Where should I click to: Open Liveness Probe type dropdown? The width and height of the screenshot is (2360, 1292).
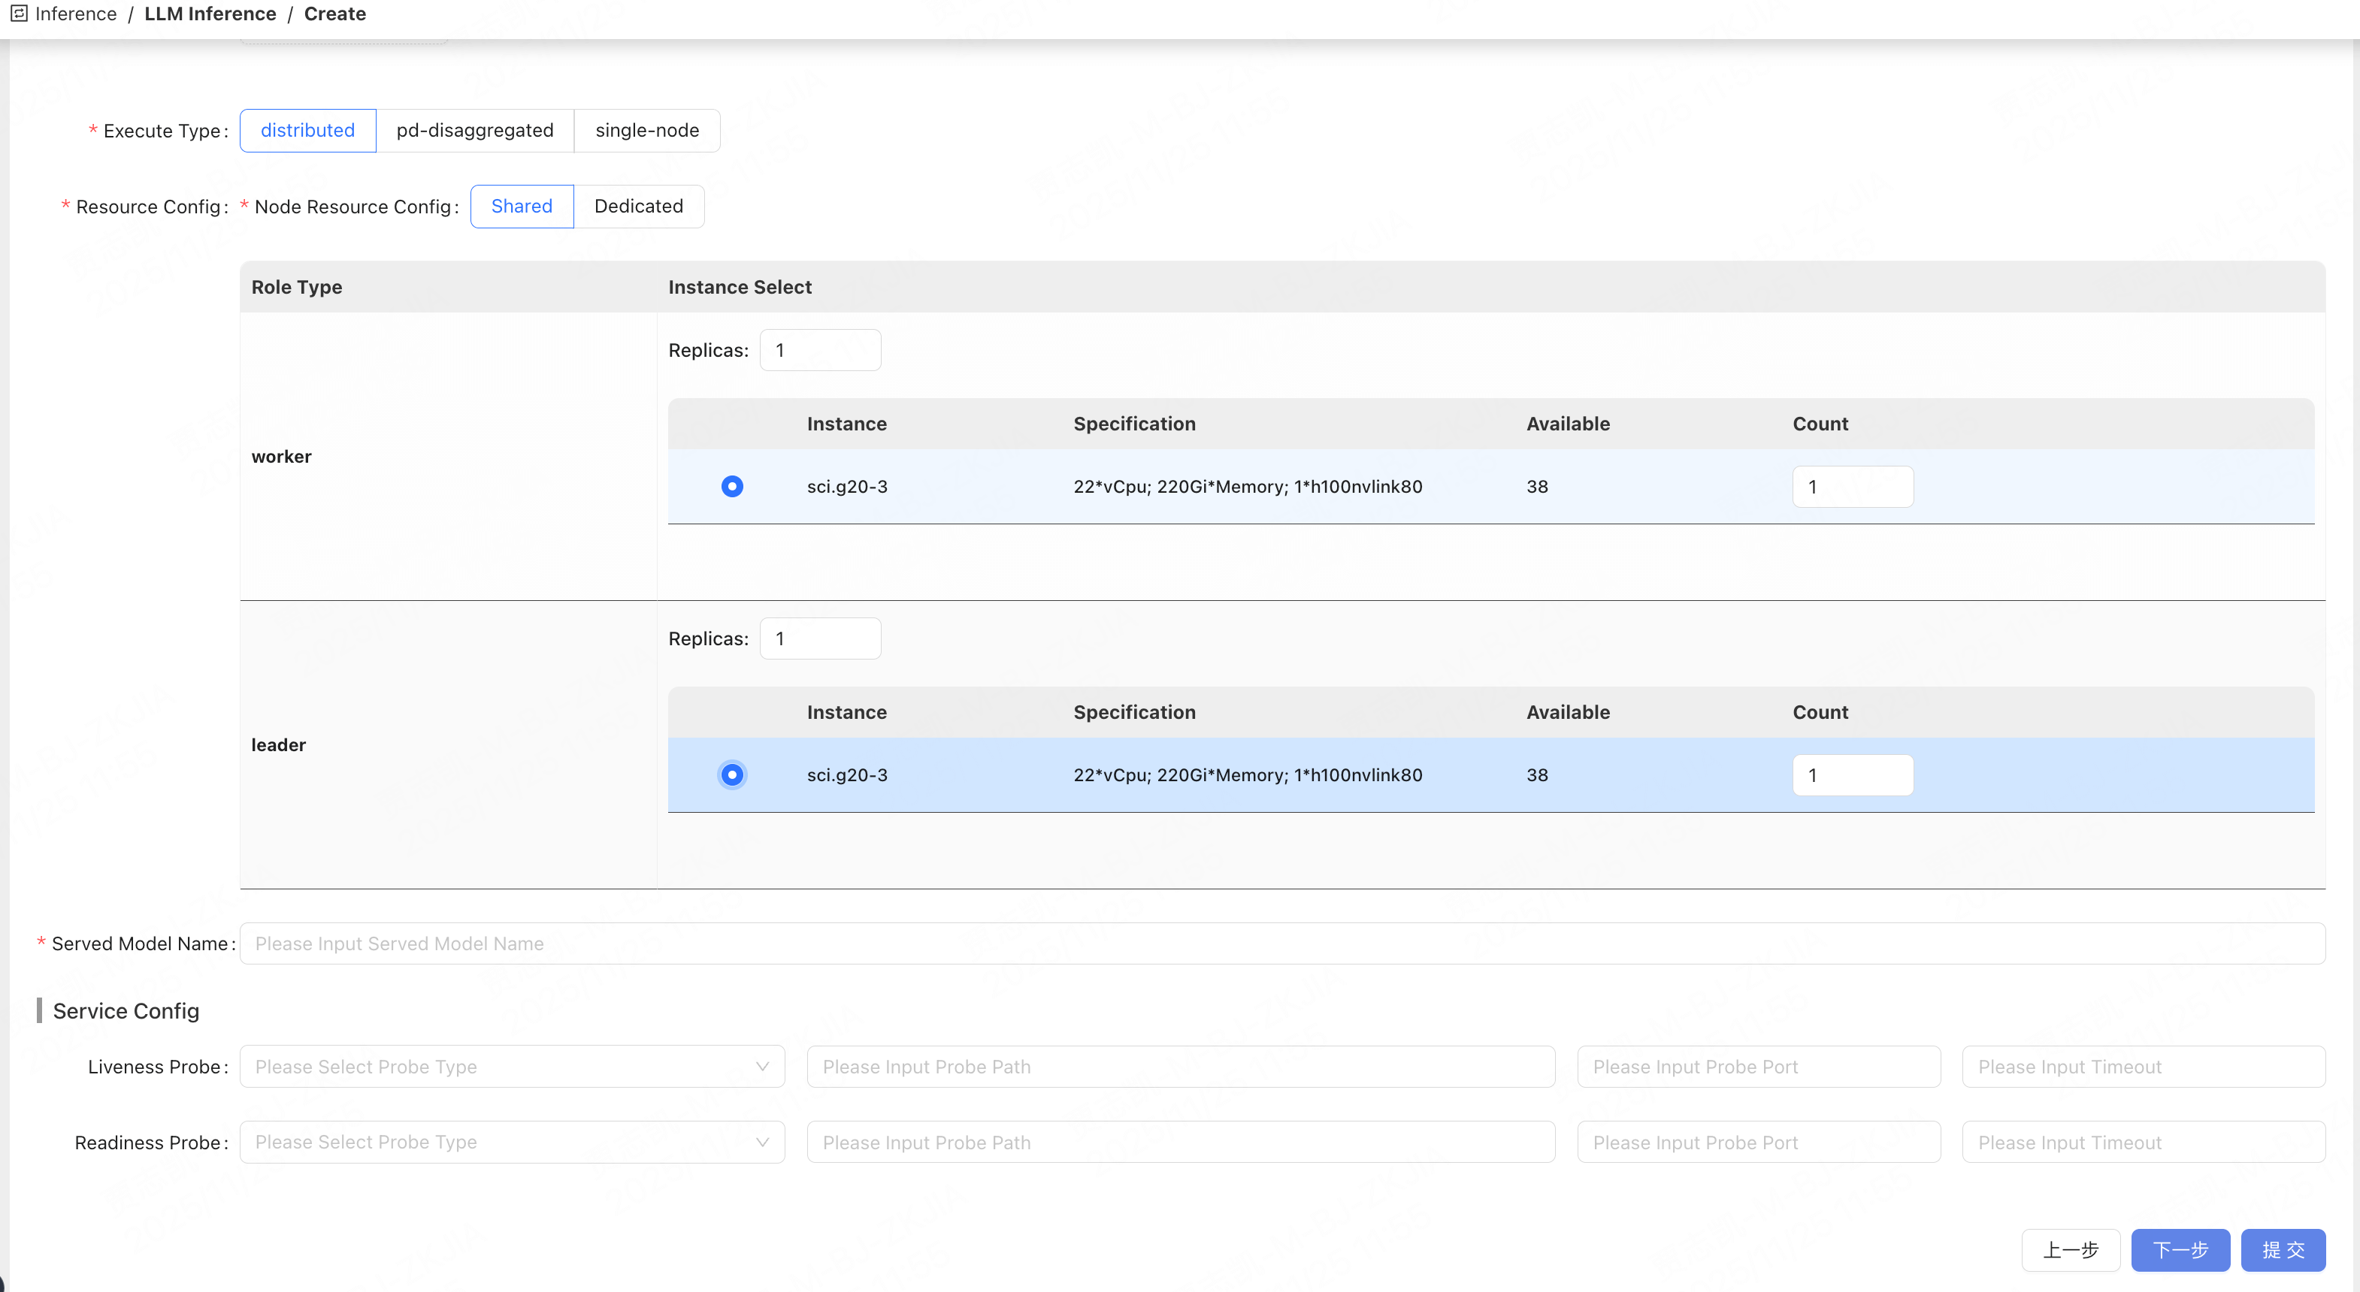click(512, 1067)
